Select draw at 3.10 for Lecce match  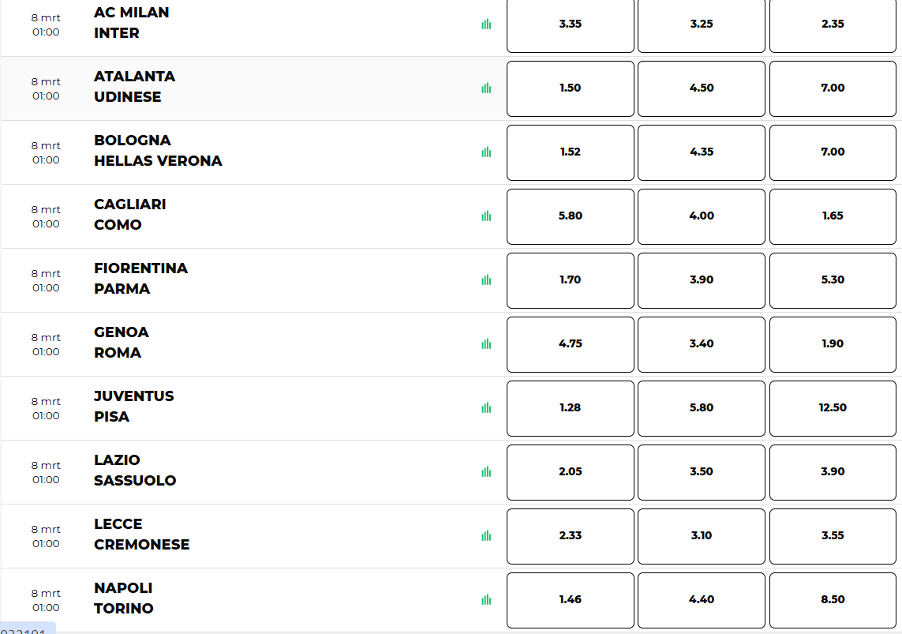(701, 536)
